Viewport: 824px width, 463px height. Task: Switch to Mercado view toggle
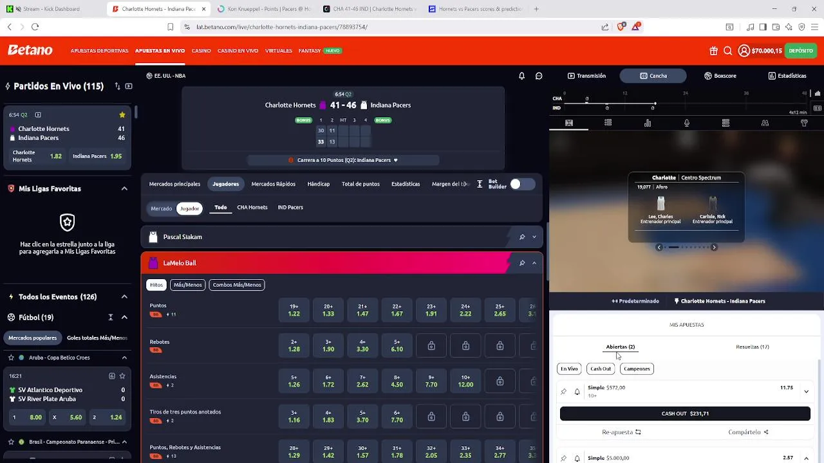(161, 208)
